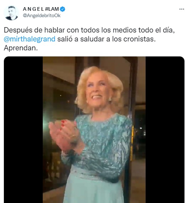Click the dark doorway behind the woman
This screenshot has height=203, width=188.
[140, 129]
